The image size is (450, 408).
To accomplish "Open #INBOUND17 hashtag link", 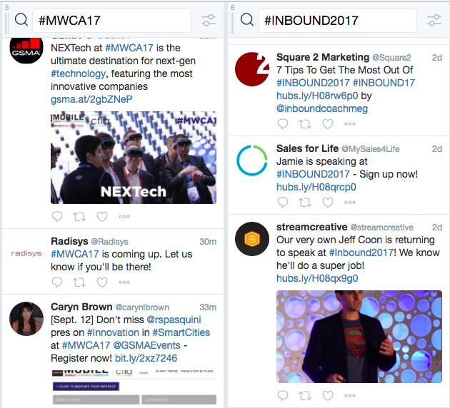I will click(384, 83).
